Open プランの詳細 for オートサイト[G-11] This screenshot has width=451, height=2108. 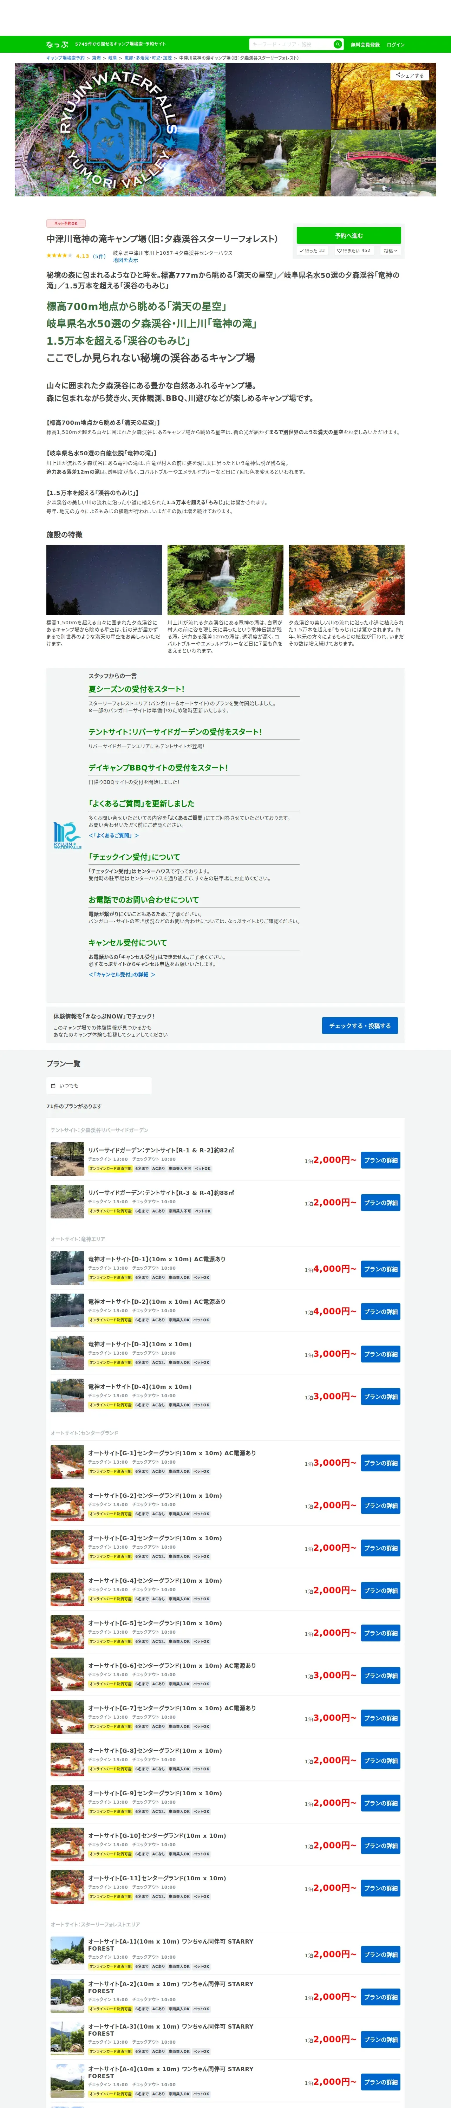381,1889
